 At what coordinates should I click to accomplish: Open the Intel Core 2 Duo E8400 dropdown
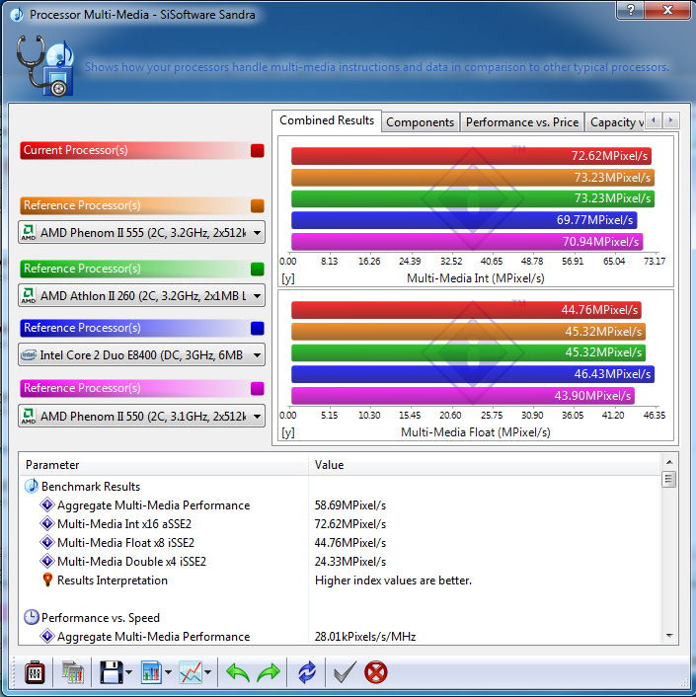142,354
